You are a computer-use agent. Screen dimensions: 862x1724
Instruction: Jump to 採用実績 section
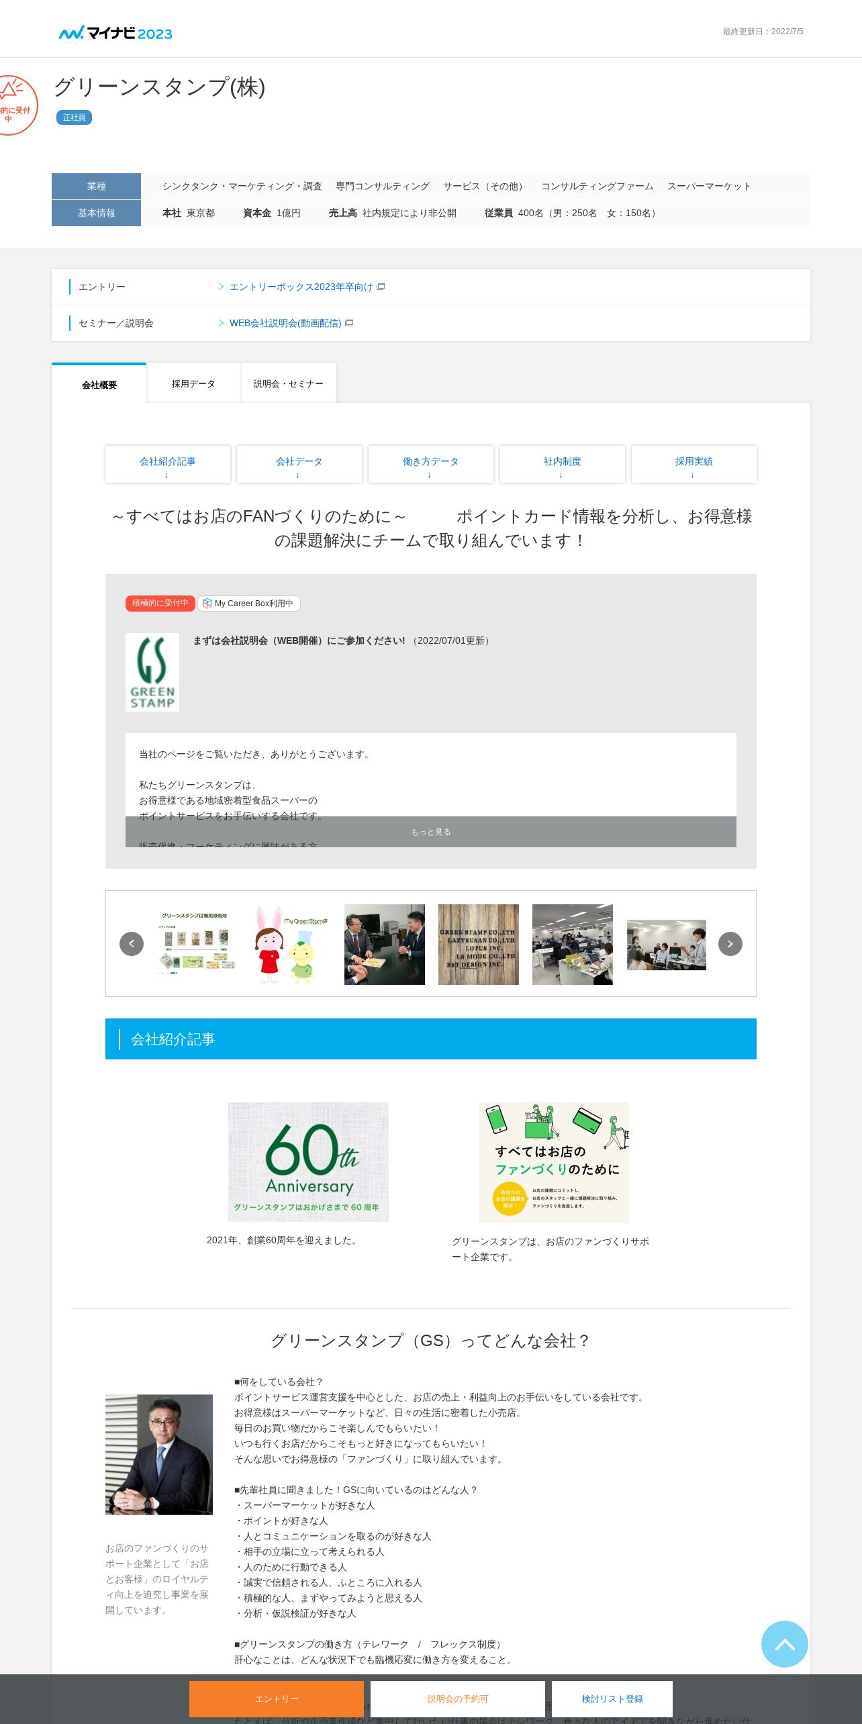pyautogui.click(x=694, y=464)
